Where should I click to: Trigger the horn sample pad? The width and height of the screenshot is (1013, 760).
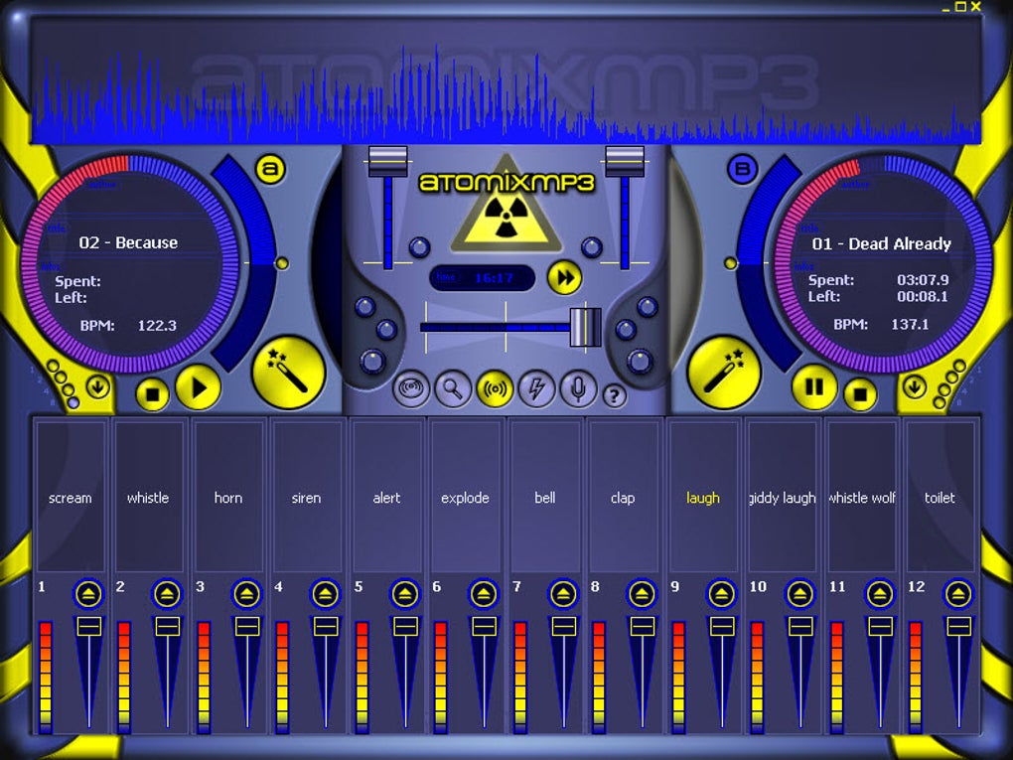coord(228,497)
